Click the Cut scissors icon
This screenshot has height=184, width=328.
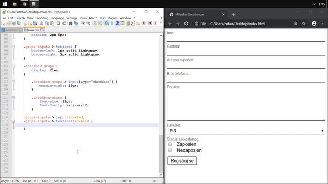[42, 23]
